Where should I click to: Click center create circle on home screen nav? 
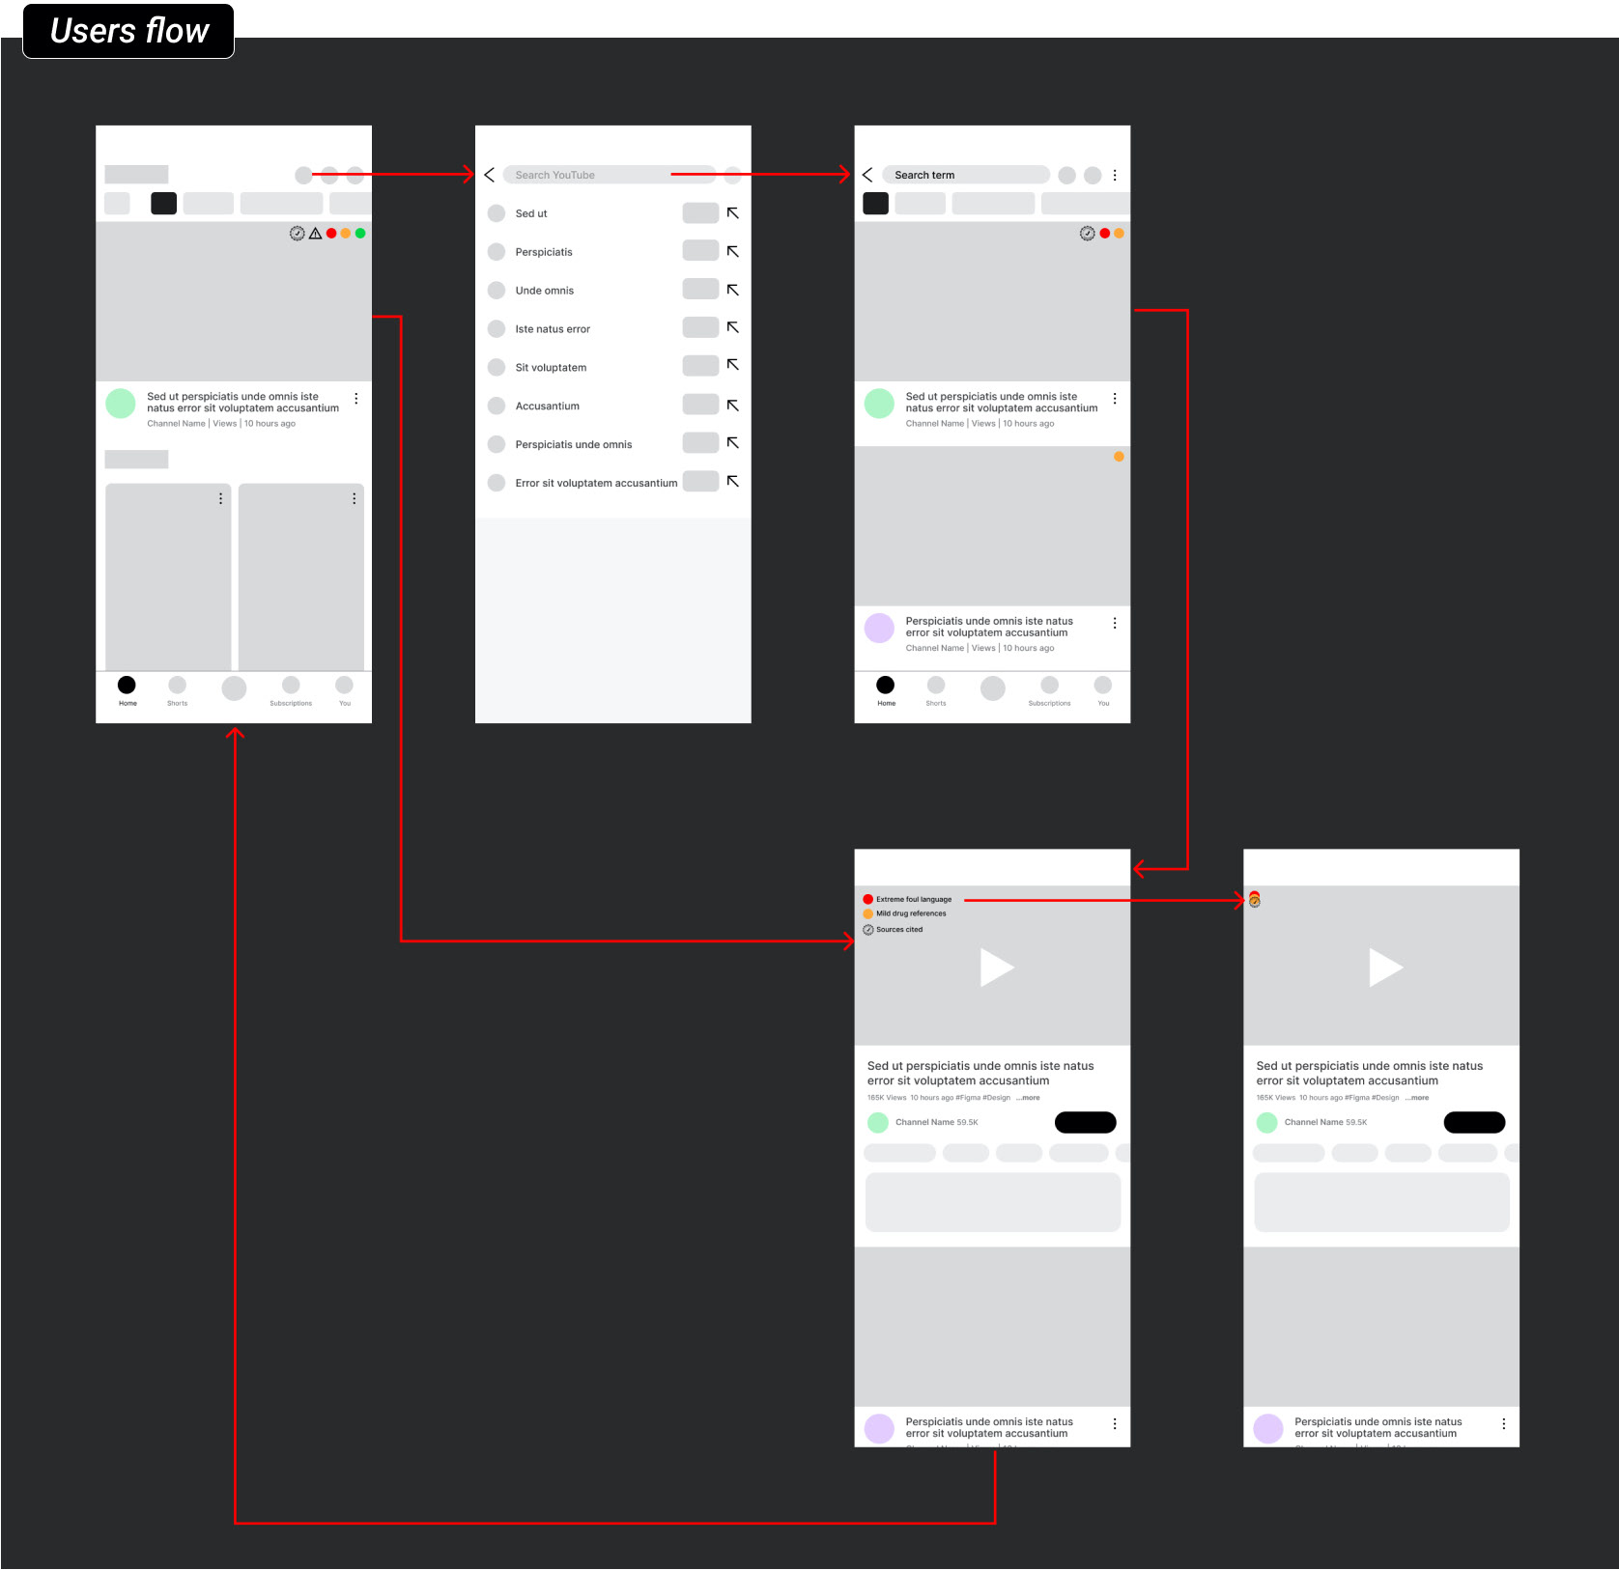234,688
